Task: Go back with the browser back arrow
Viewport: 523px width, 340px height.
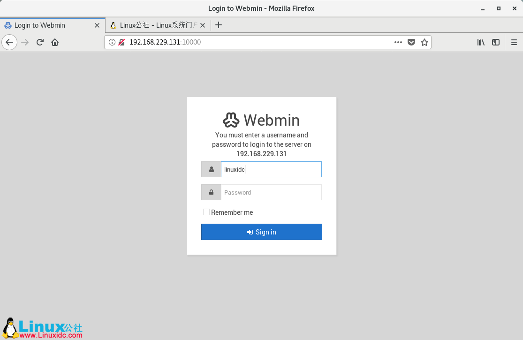Action: (9, 42)
